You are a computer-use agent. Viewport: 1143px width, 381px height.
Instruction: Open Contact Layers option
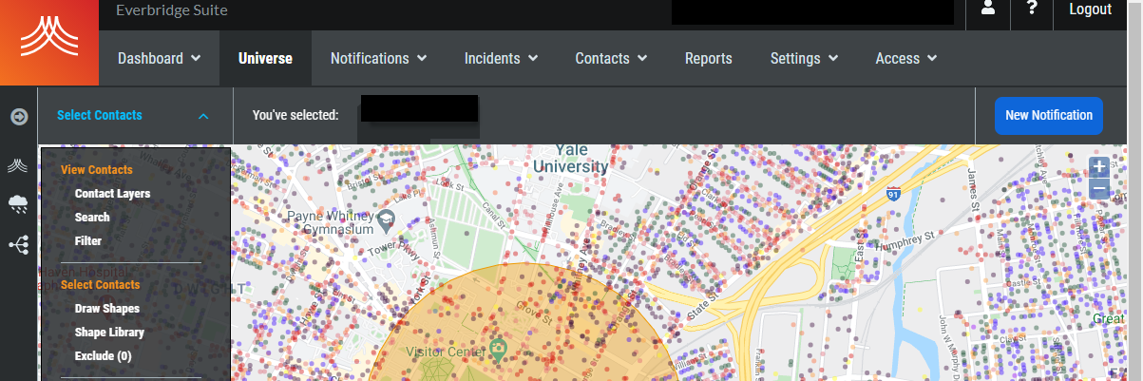[x=112, y=193]
